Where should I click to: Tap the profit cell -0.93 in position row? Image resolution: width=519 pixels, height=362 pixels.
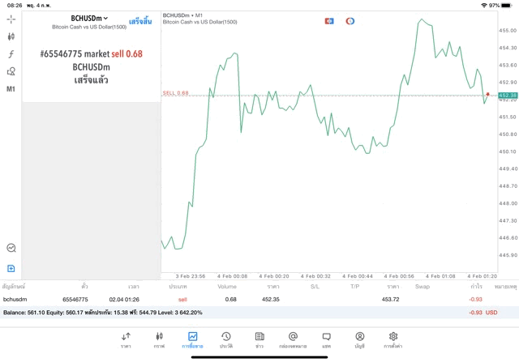click(x=475, y=299)
